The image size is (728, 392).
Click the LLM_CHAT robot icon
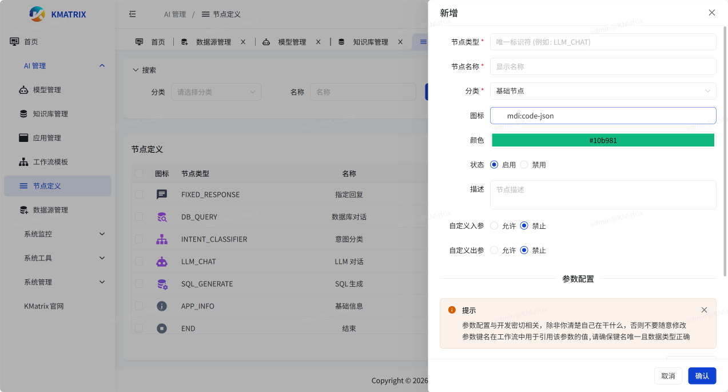[x=162, y=262]
